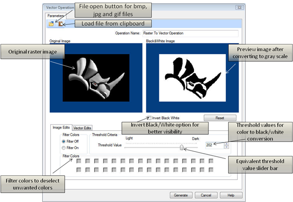Close the Vector Operation dialog

click(x=239, y=7)
